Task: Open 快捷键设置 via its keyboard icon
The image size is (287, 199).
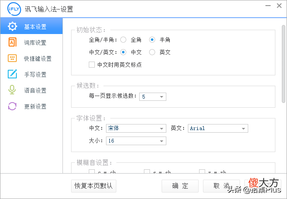Action: (x=12, y=58)
